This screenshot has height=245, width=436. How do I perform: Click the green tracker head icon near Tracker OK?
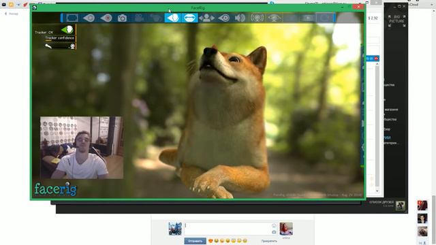67,29
